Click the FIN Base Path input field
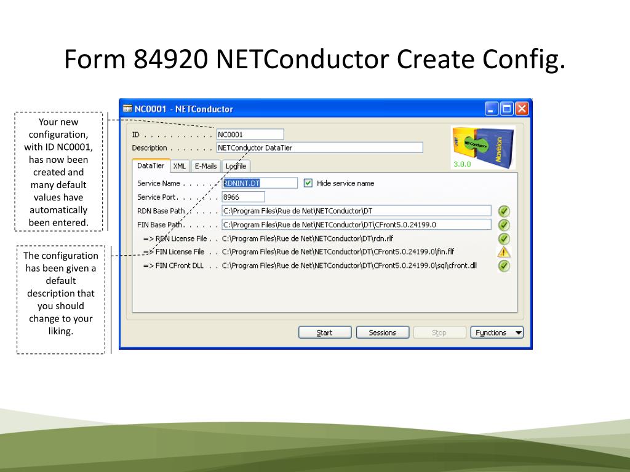 (x=356, y=225)
